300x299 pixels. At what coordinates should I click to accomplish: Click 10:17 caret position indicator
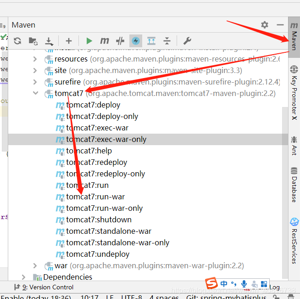click(89, 297)
